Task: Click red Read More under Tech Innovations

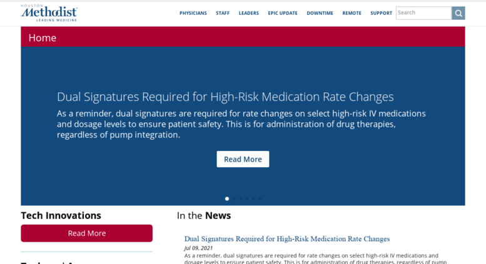Action: tap(87, 233)
